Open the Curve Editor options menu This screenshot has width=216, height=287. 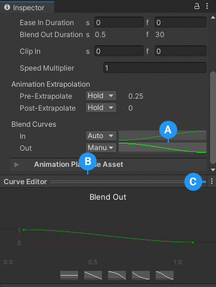tap(212, 181)
